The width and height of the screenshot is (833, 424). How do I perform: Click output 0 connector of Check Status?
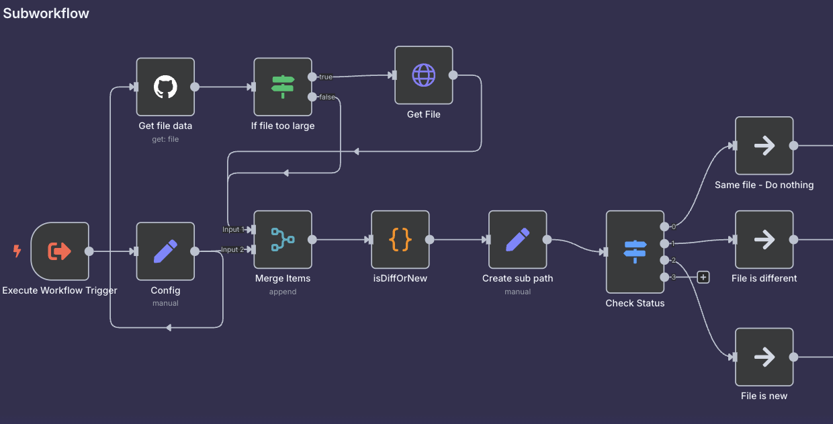[664, 226]
